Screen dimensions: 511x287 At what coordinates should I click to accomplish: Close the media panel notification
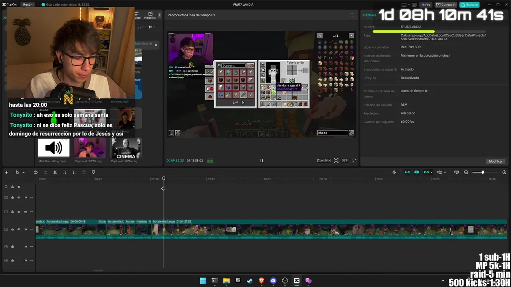click(156, 45)
